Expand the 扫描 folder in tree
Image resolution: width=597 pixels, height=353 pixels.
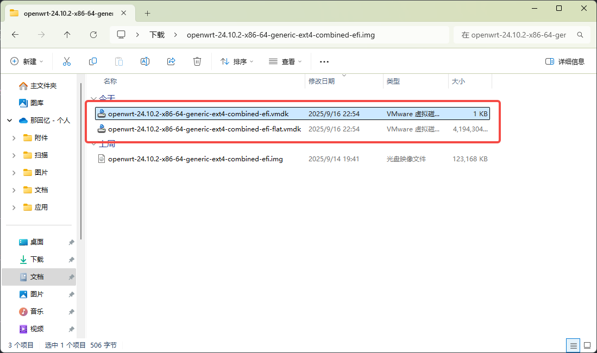point(14,155)
